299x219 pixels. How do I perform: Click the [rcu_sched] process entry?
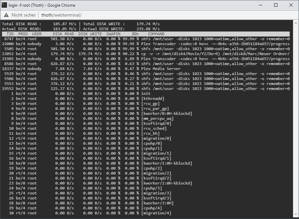tap(154, 128)
